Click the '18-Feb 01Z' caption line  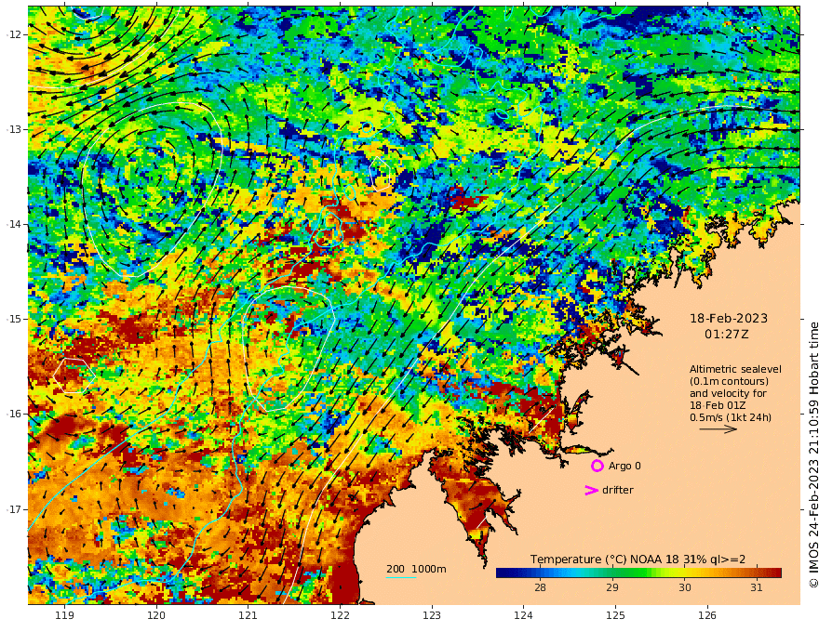(718, 405)
